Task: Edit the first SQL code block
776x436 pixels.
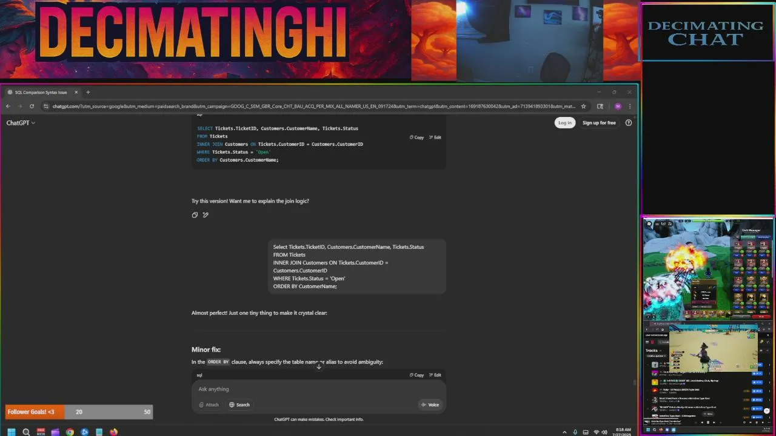Action: (x=435, y=137)
